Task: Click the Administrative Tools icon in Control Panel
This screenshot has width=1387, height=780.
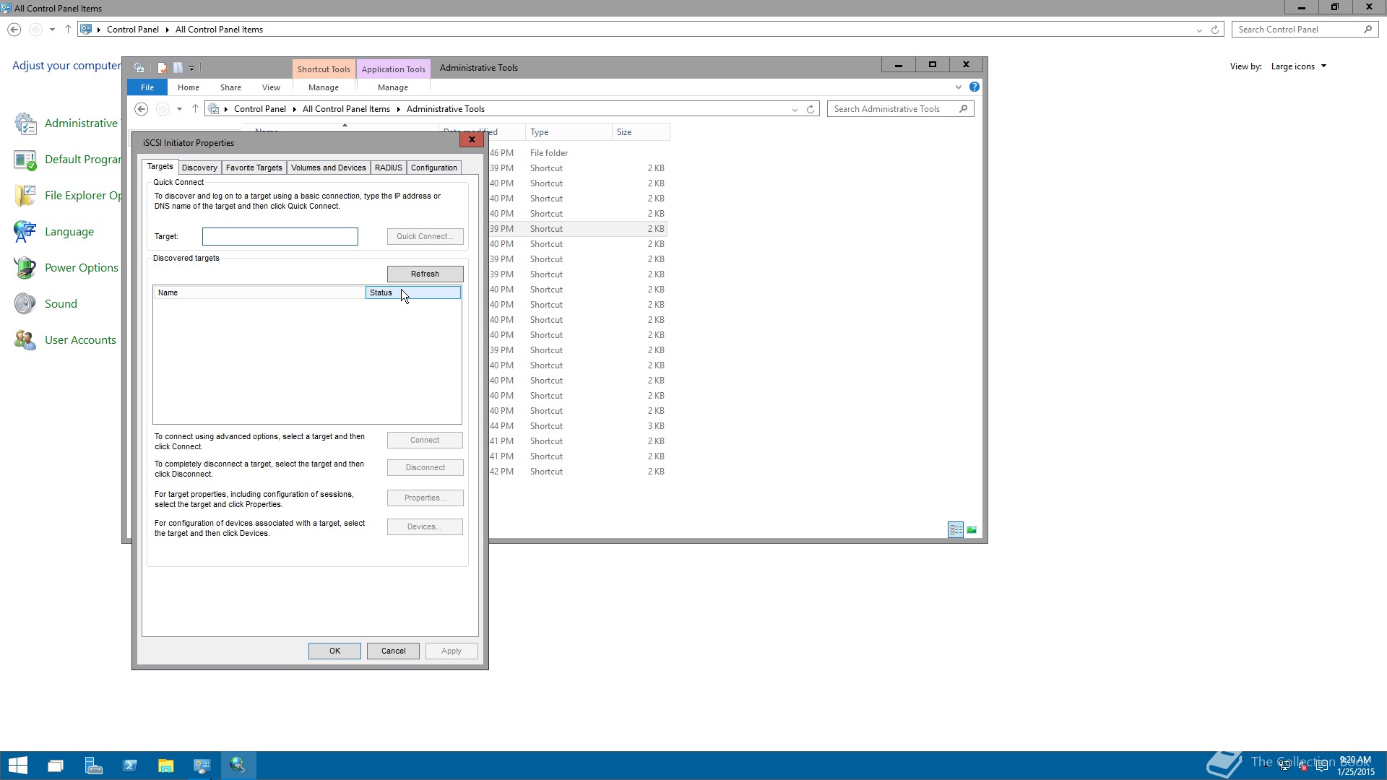Action: point(25,123)
